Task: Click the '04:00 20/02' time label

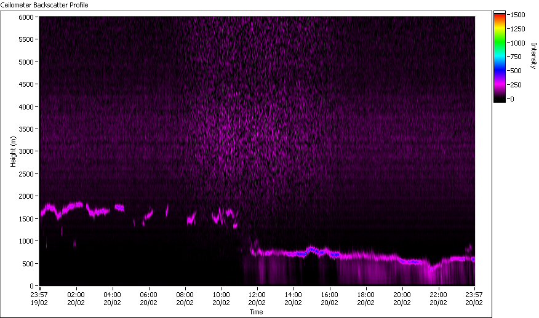Action: pos(113,298)
